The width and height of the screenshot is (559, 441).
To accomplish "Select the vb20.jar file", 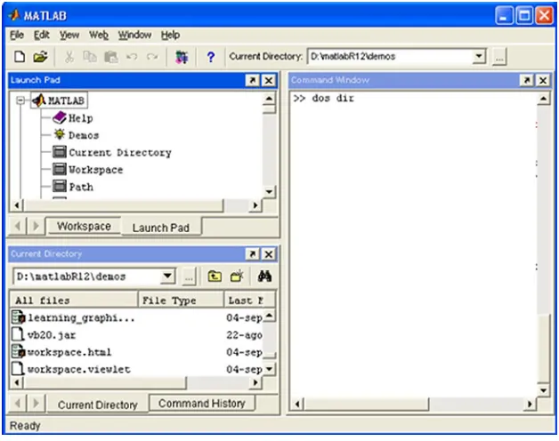I will point(136,335).
